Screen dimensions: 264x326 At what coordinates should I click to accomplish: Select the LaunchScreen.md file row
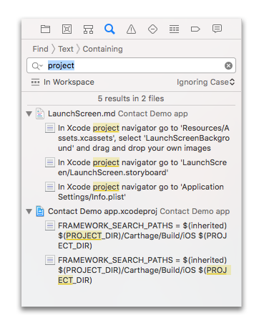pos(131,113)
